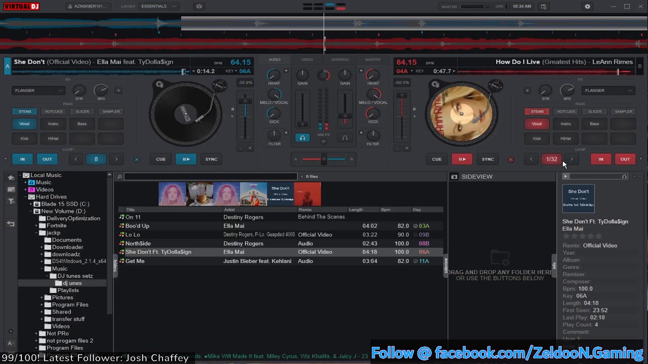Increase deck A pitch with plus button
The image size is (648, 364).
point(250,148)
